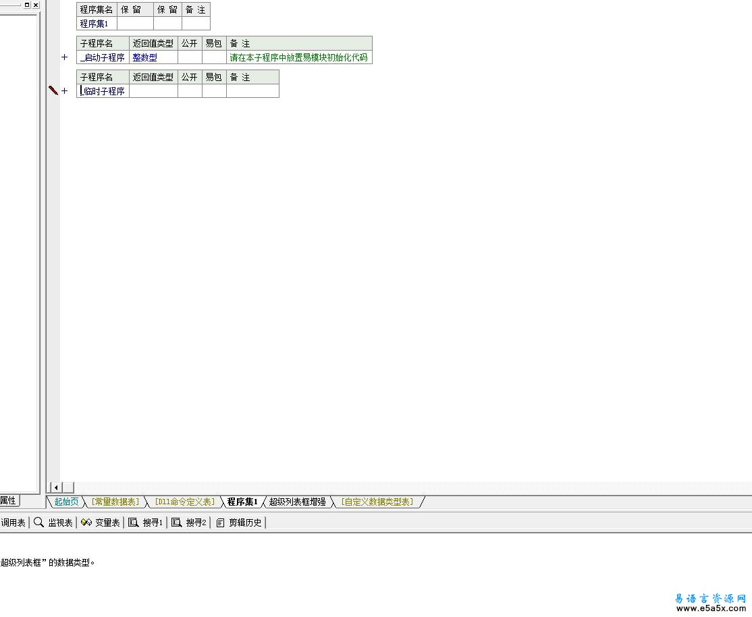This screenshot has height=617, width=752.
Task: Expand the _临时子程序 subroutine with plus sign
Action: [64, 90]
